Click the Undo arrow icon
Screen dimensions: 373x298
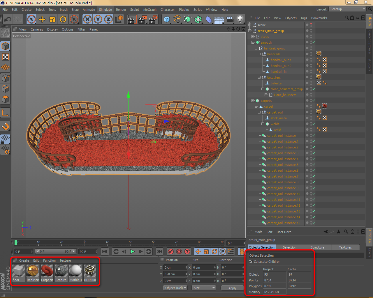coord(8,19)
